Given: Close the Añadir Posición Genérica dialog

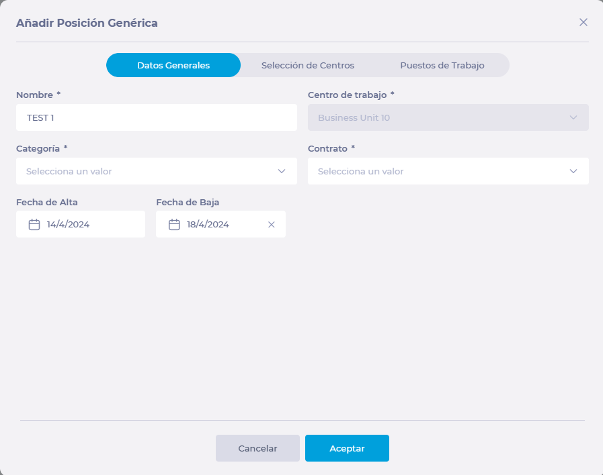Looking at the screenshot, I should pos(584,22).
